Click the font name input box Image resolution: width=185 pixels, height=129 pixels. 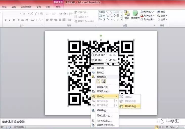coord(12,14)
